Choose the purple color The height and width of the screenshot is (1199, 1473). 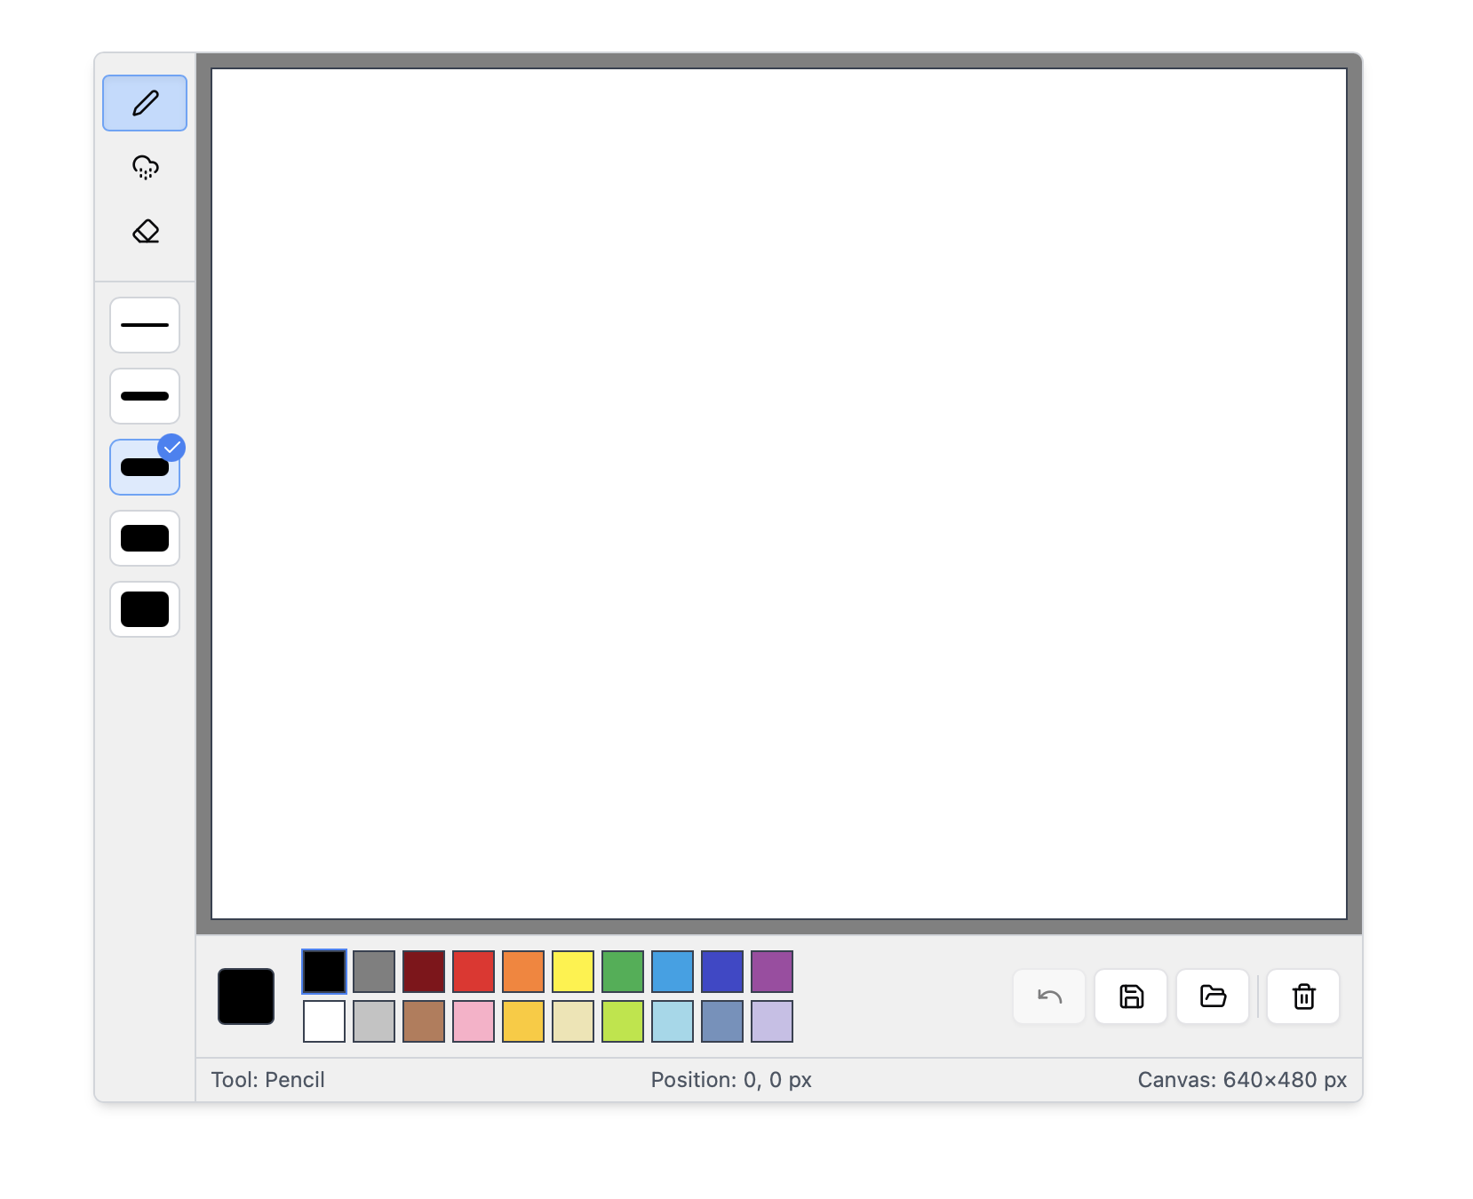click(x=772, y=972)
